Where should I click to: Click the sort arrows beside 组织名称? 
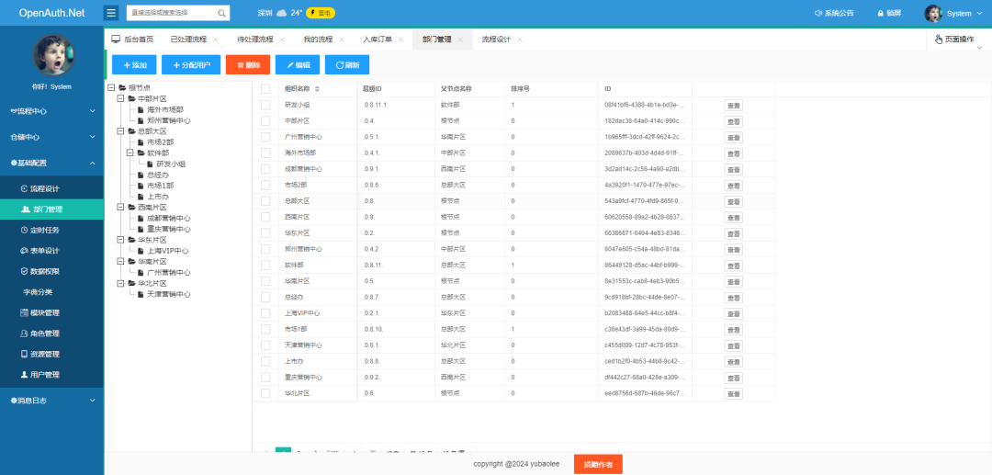317,89
